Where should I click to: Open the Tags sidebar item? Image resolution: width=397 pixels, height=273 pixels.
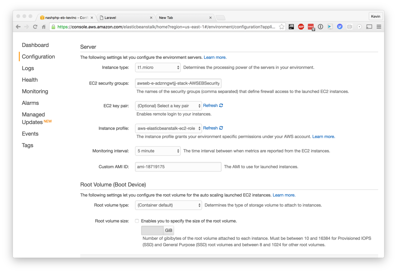28,145
